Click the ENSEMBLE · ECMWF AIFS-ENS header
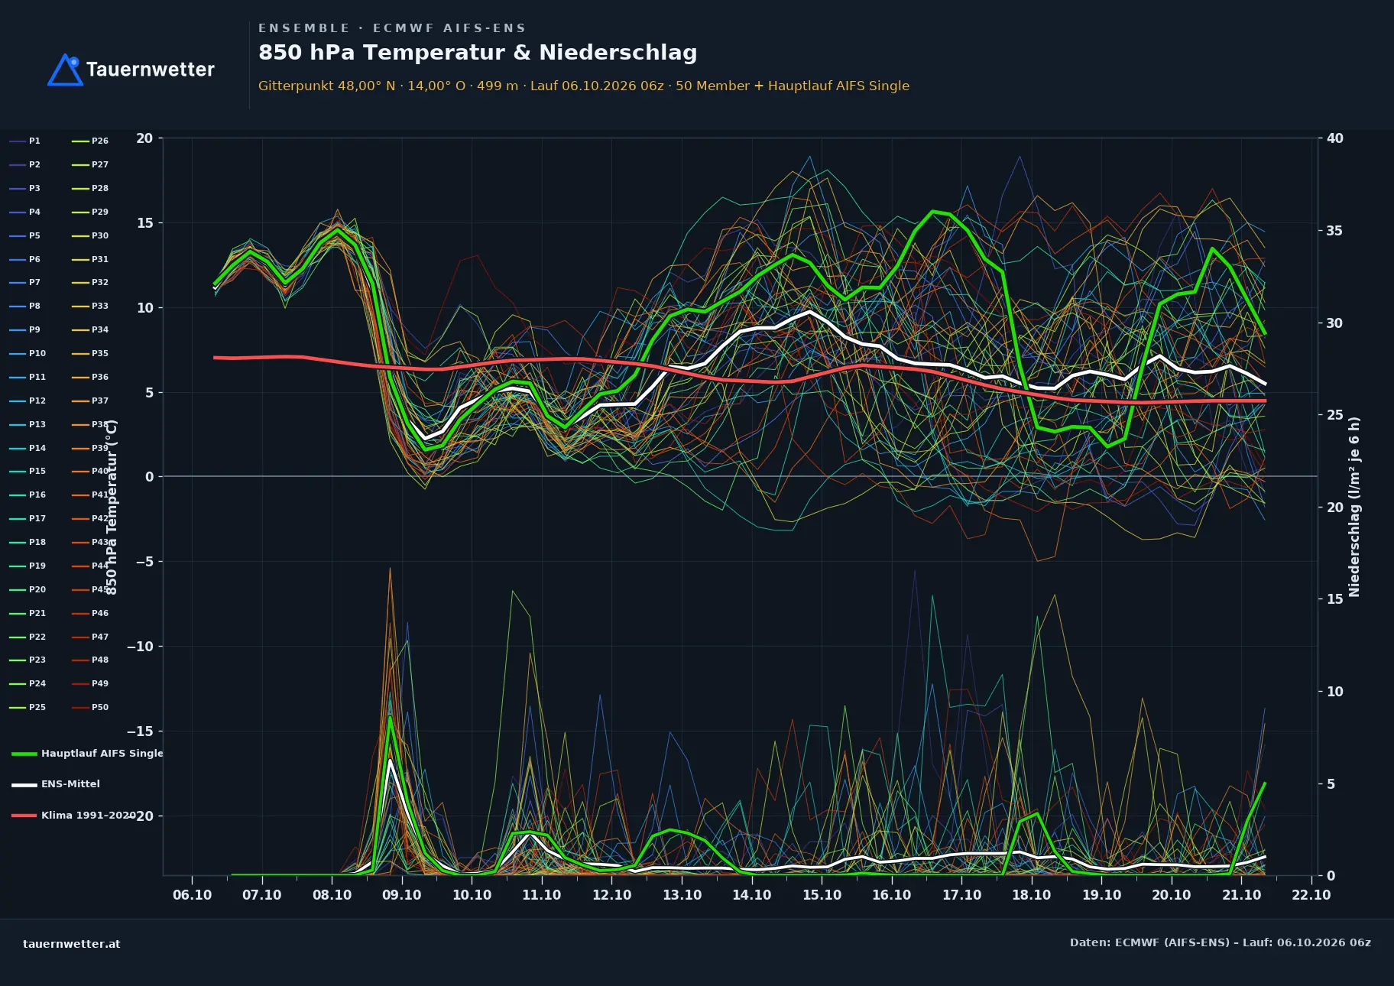This screenshot has width=1394, height=986. click(x=392, y=28)
